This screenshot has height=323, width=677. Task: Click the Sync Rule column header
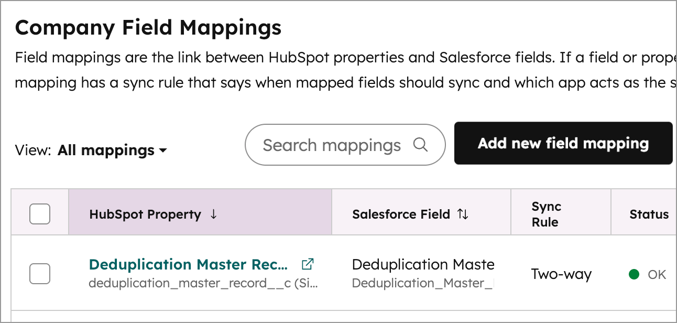(x=547, y=213)
